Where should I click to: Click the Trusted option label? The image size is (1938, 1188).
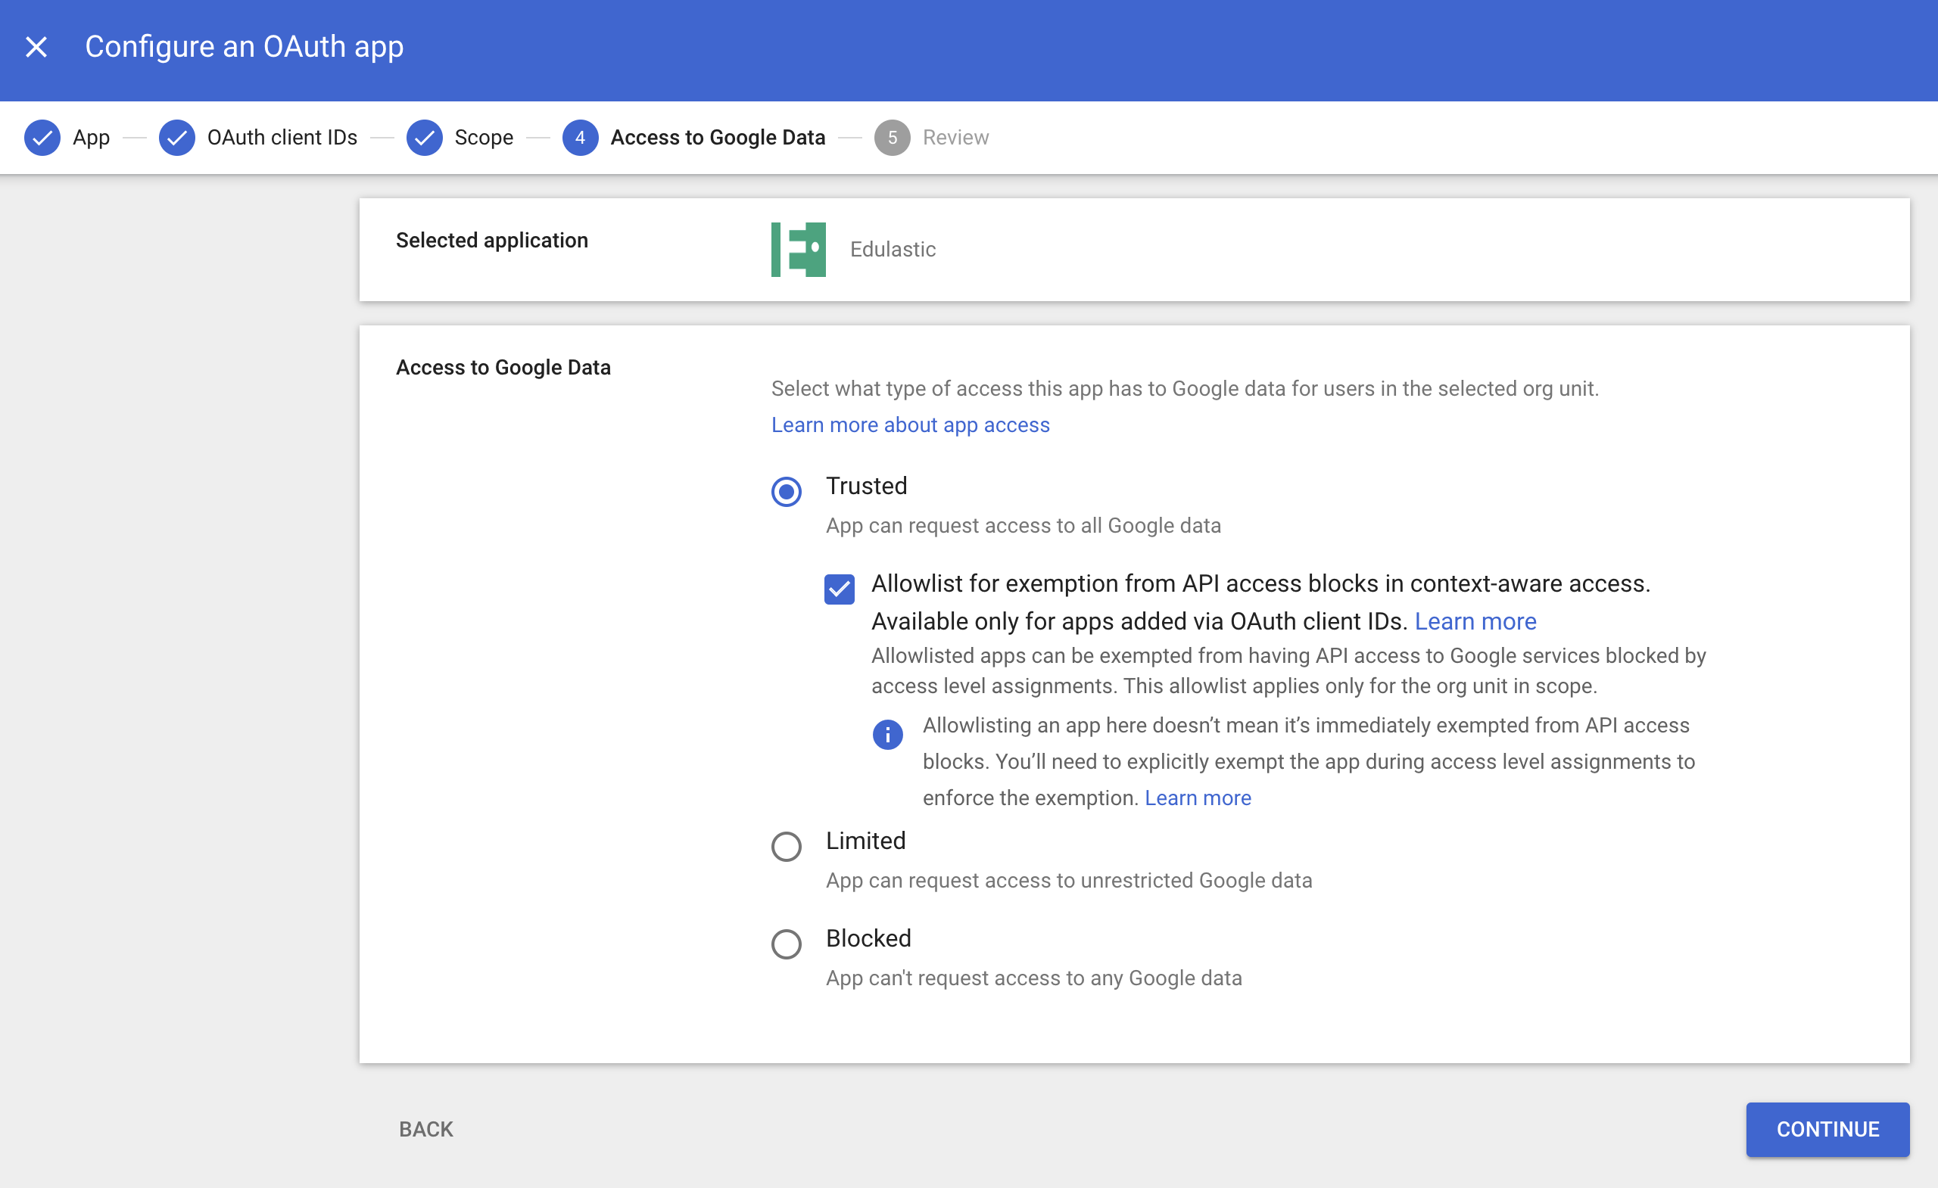click(x=867, y=486)
